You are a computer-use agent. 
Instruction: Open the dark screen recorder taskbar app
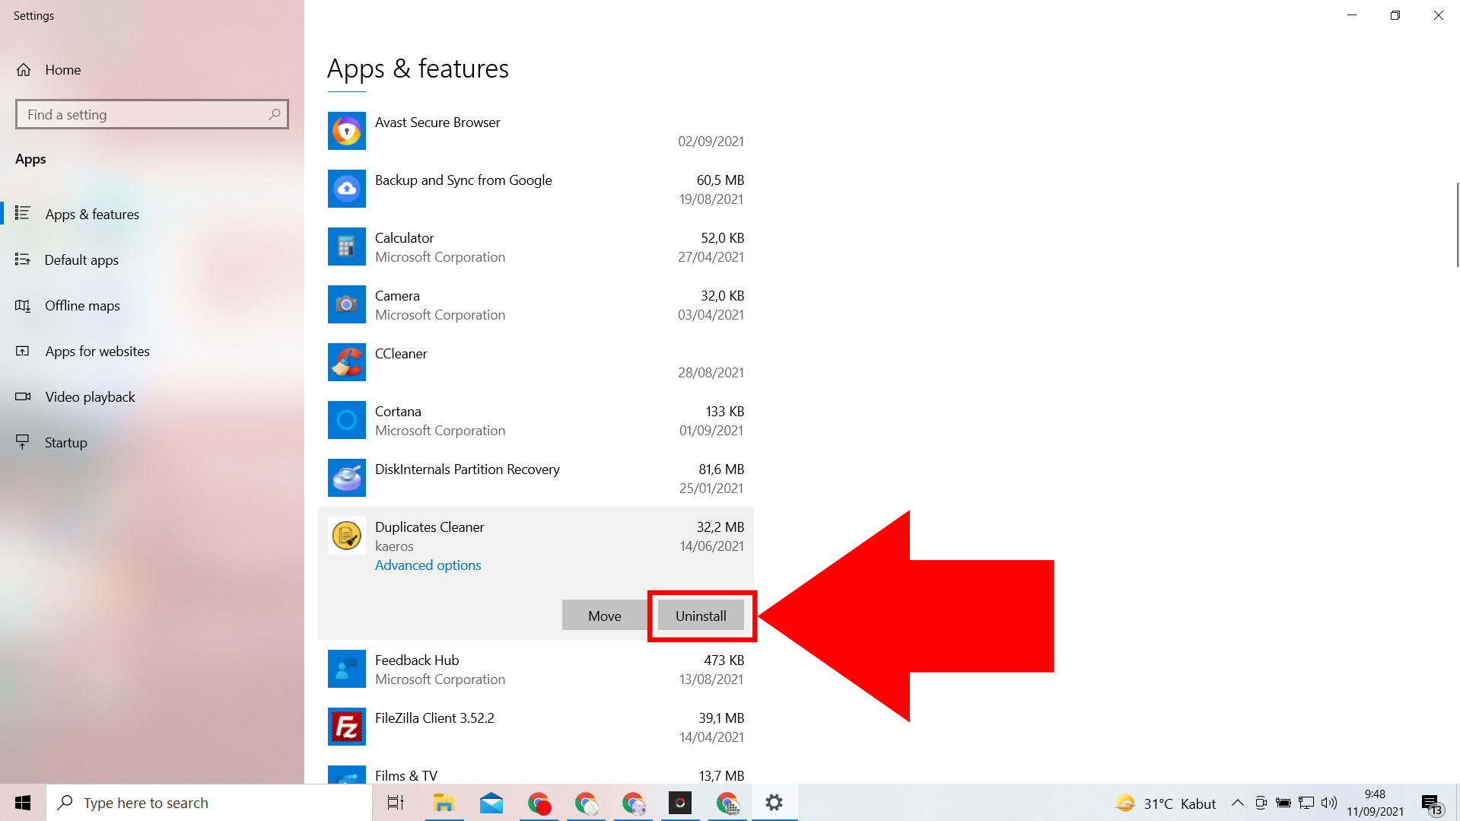click(x=680, y=803)
